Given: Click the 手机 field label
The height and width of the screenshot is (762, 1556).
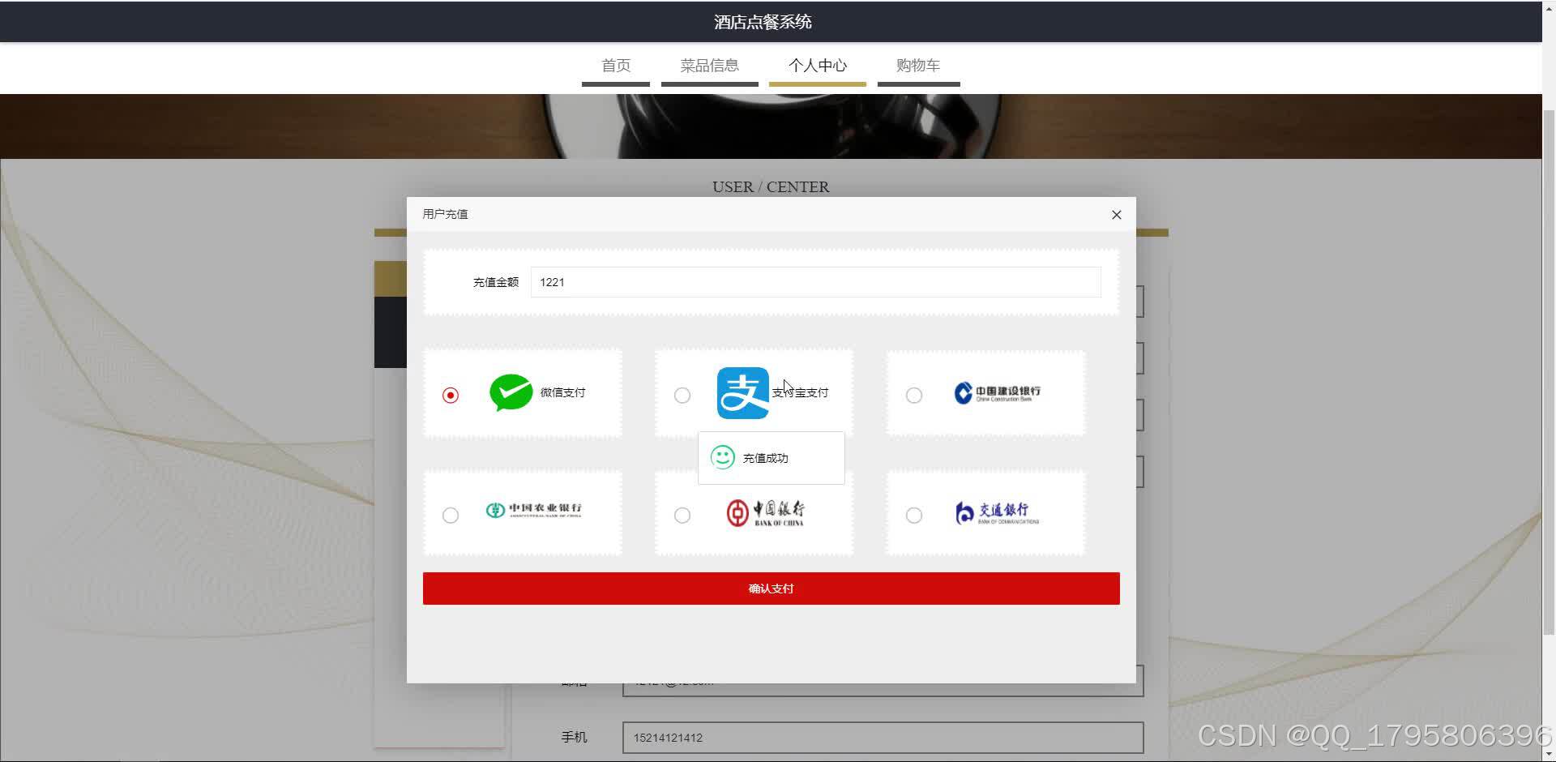Looking at the screenshot, I should pos(574,737).
